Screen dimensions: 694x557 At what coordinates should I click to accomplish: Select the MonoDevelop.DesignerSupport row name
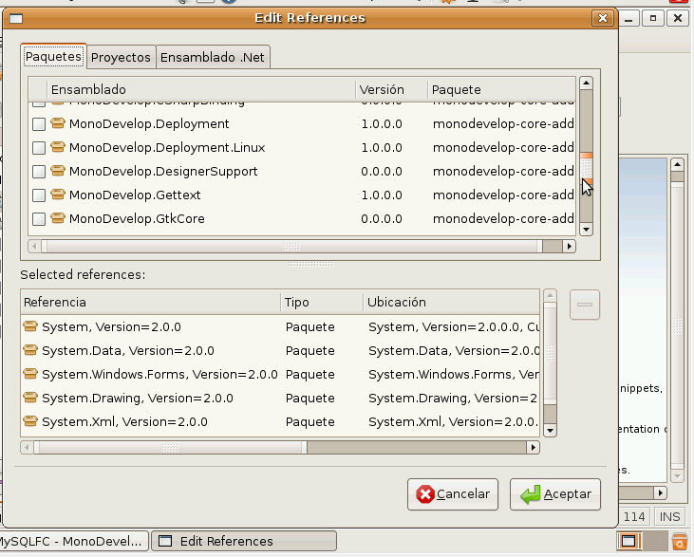click(163, 172)
